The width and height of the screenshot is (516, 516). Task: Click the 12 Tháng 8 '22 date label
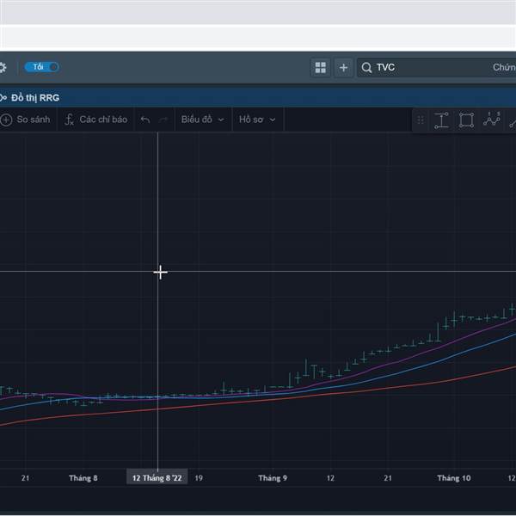[x=157, y=477]
